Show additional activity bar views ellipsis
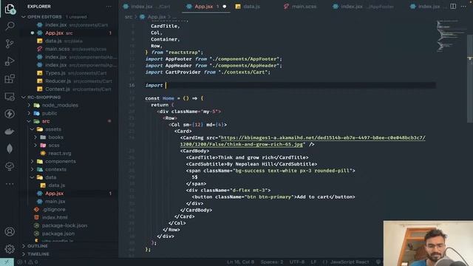Screen dimensions: 473x266 [x=10, y=184]
